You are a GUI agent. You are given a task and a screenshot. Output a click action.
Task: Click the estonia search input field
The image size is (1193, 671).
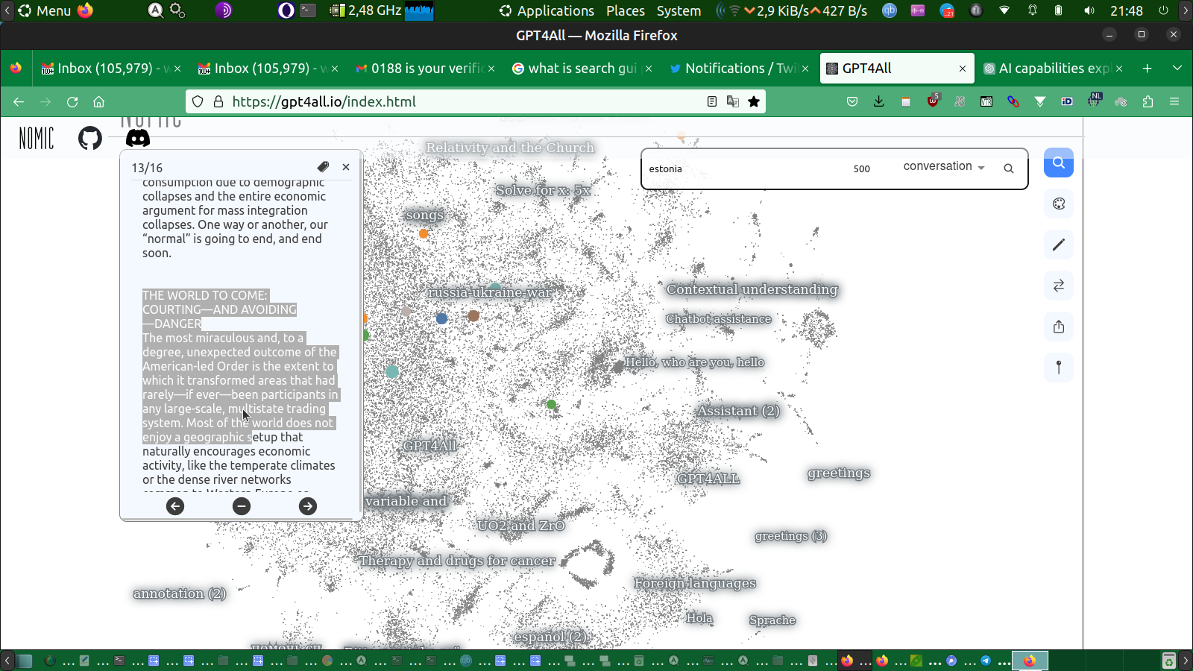coord(746,168)
